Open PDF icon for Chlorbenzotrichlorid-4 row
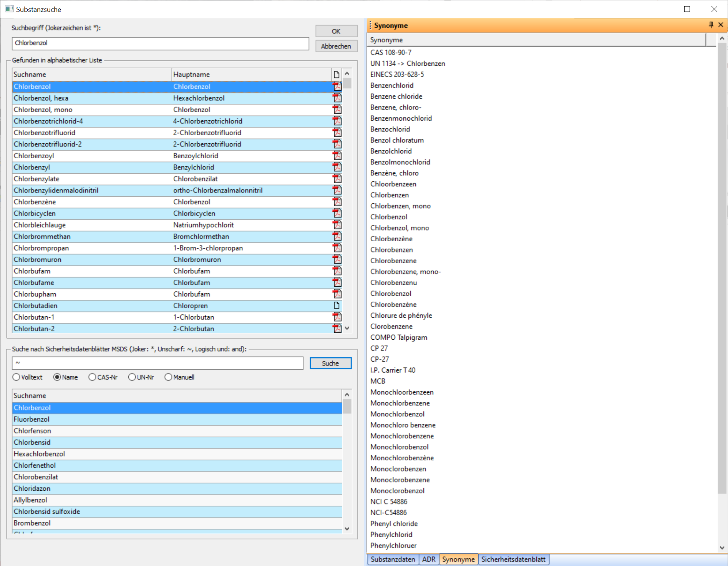The width and height of the screenshot is (728, 566). click(x=337, y=121)
